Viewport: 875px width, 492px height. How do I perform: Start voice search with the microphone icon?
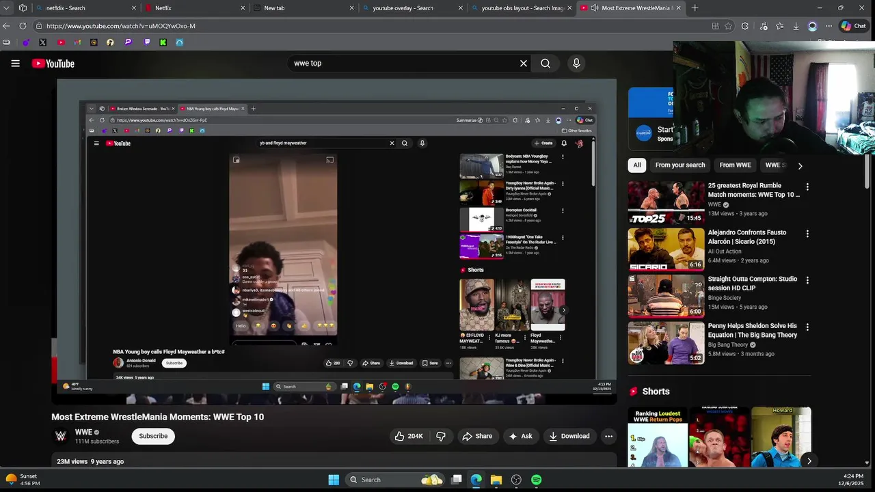point(576,63)
